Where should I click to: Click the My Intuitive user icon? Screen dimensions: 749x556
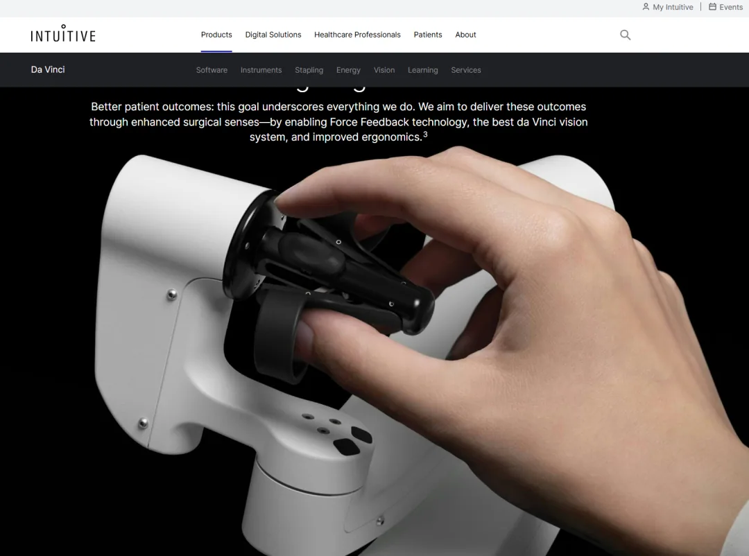coord(646,7)
